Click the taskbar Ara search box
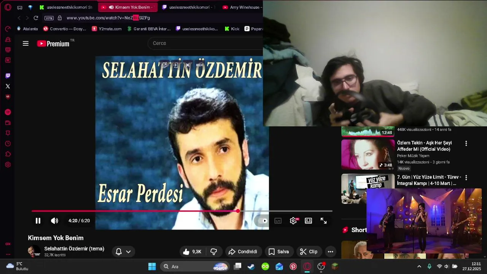 (x=195, y=266)
